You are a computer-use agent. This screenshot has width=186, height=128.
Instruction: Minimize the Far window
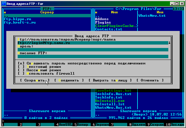[172, 4]
